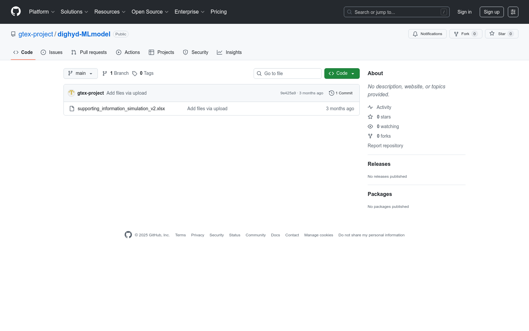Click the Sign up button

(x=492, y=12)
